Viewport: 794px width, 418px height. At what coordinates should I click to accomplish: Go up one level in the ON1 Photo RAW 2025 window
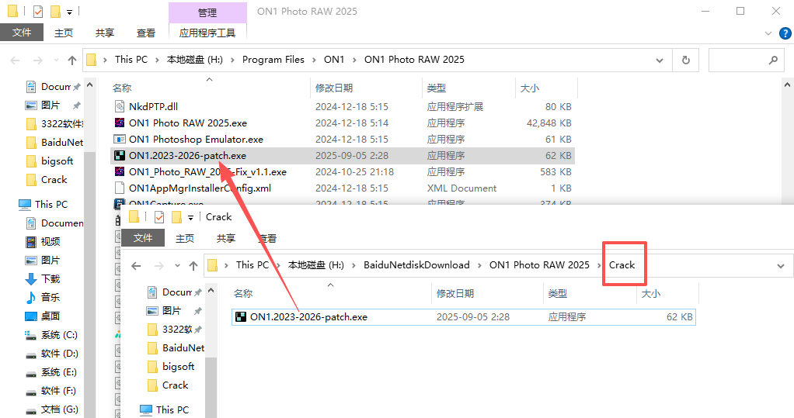pos(72,60)
